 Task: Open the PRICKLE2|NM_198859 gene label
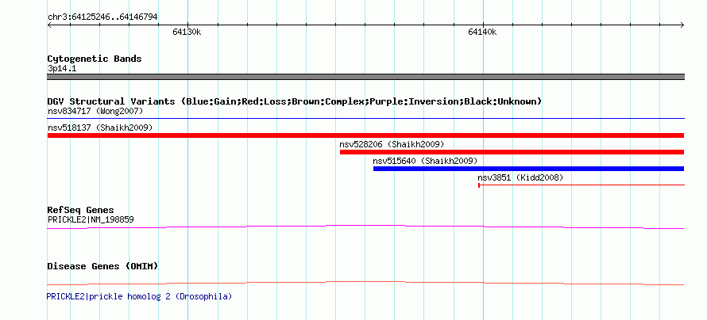[91, 219]
